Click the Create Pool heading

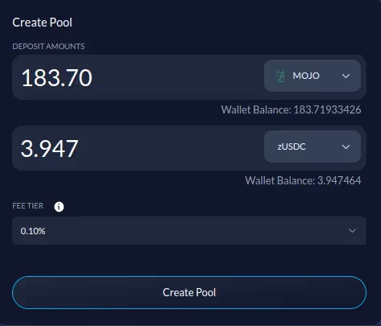(x=43, y=23)
